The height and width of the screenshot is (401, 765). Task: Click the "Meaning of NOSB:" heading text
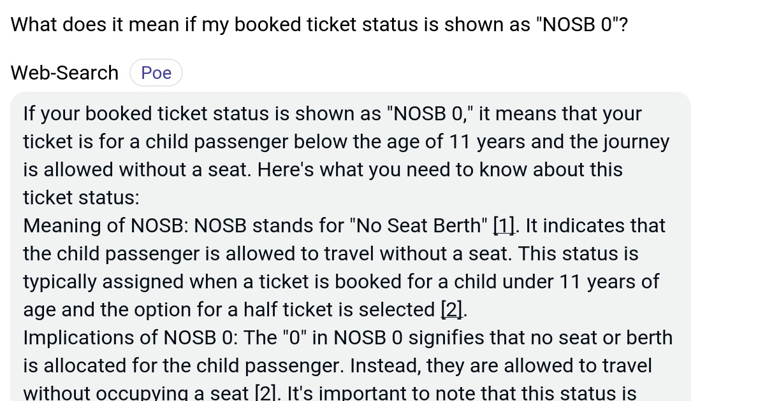click(106, 226)
